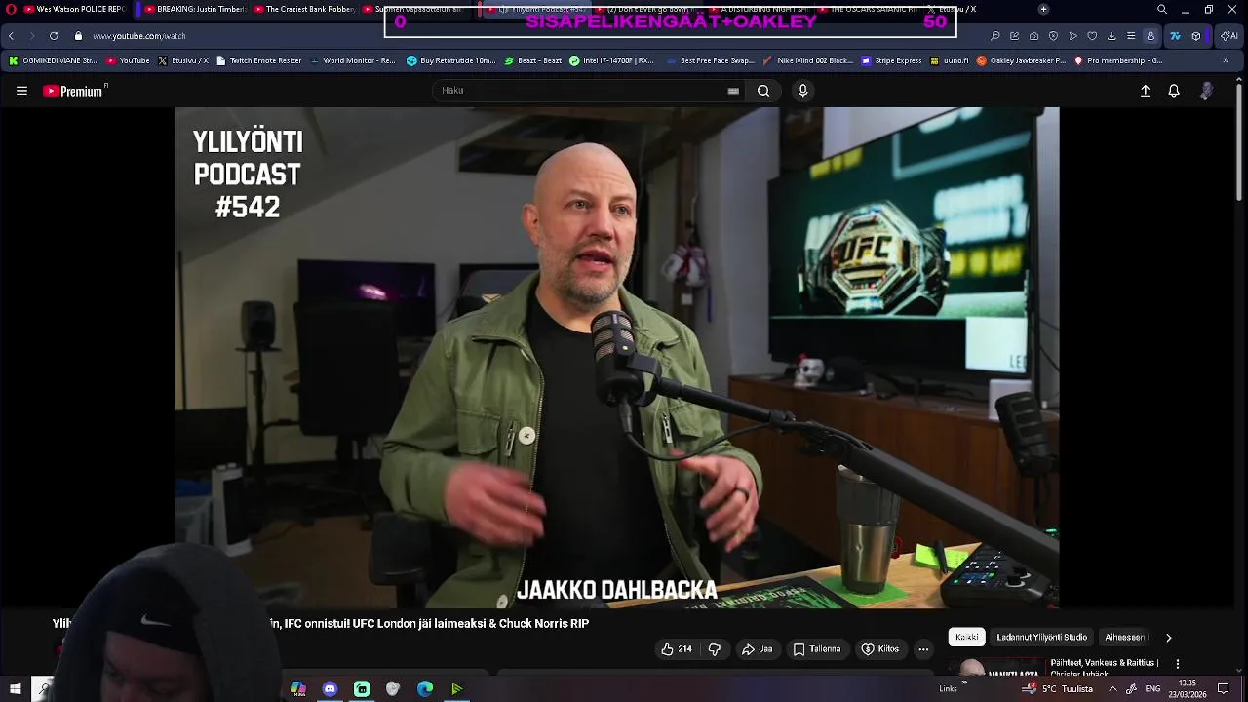Image resolution: width=1248 pixels, height=702 pixels.
Task: Share the video with Jaa button
Action: (757, 649)
